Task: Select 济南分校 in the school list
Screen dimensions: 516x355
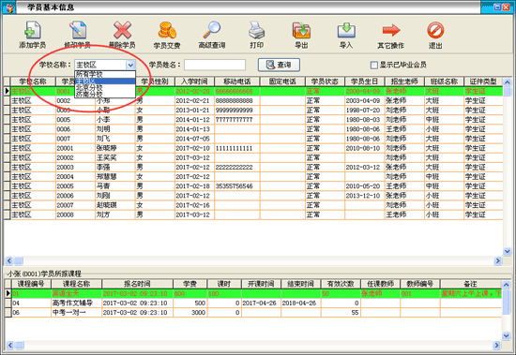Action: click(105, 94)
